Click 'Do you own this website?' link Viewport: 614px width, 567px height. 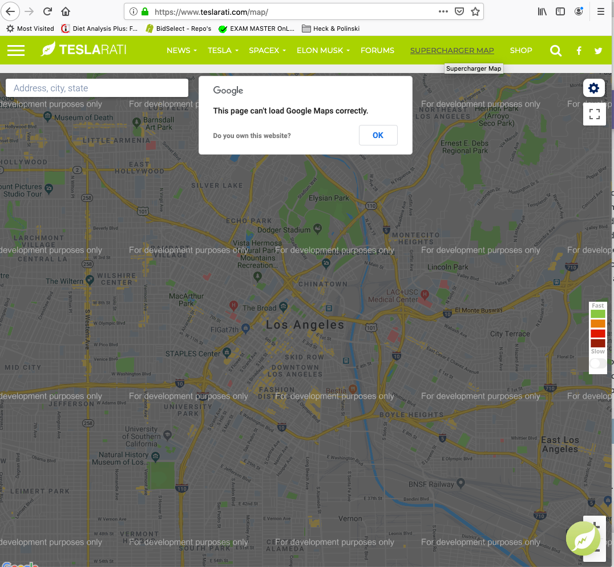(x=252, y=136)
